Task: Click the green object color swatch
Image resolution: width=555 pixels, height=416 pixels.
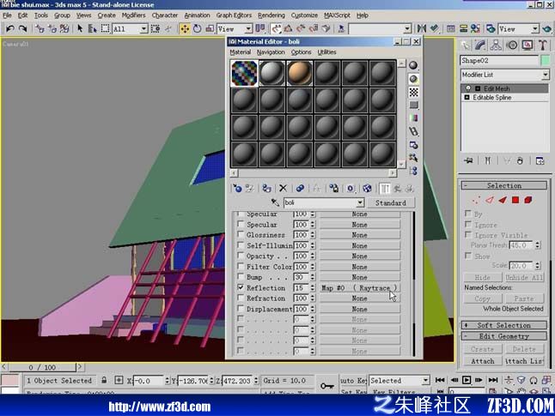Action: click(x=546, y=60)
